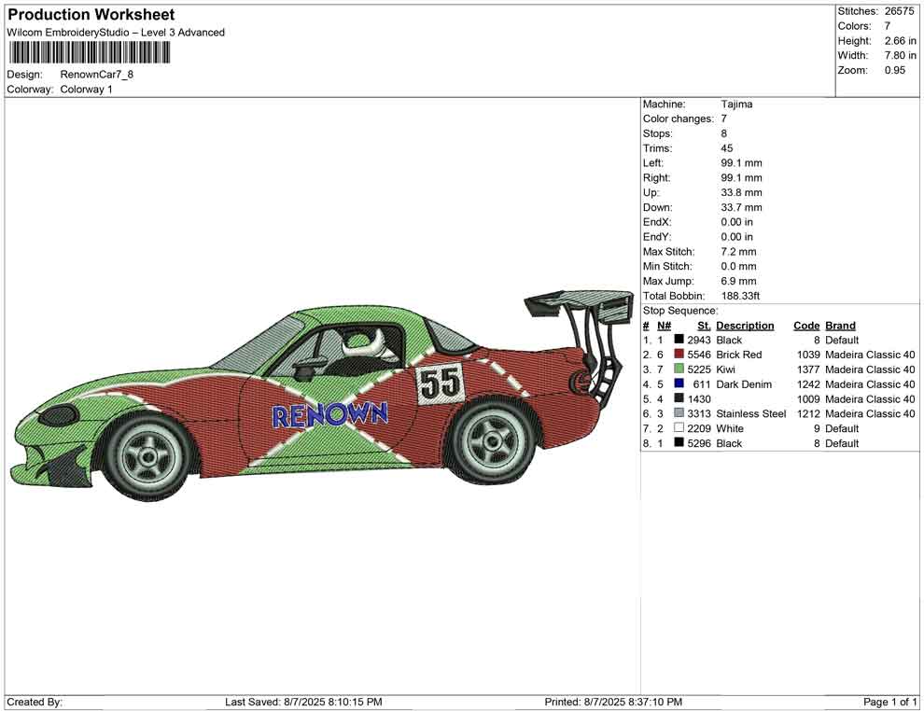
Task: Click the Stops value 8
Action: pyautogui.click(x=723, y=133)
